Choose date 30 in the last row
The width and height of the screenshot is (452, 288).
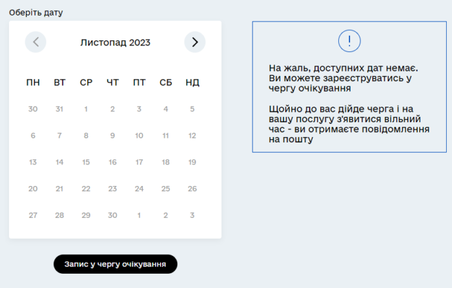[x=112, y=215]
